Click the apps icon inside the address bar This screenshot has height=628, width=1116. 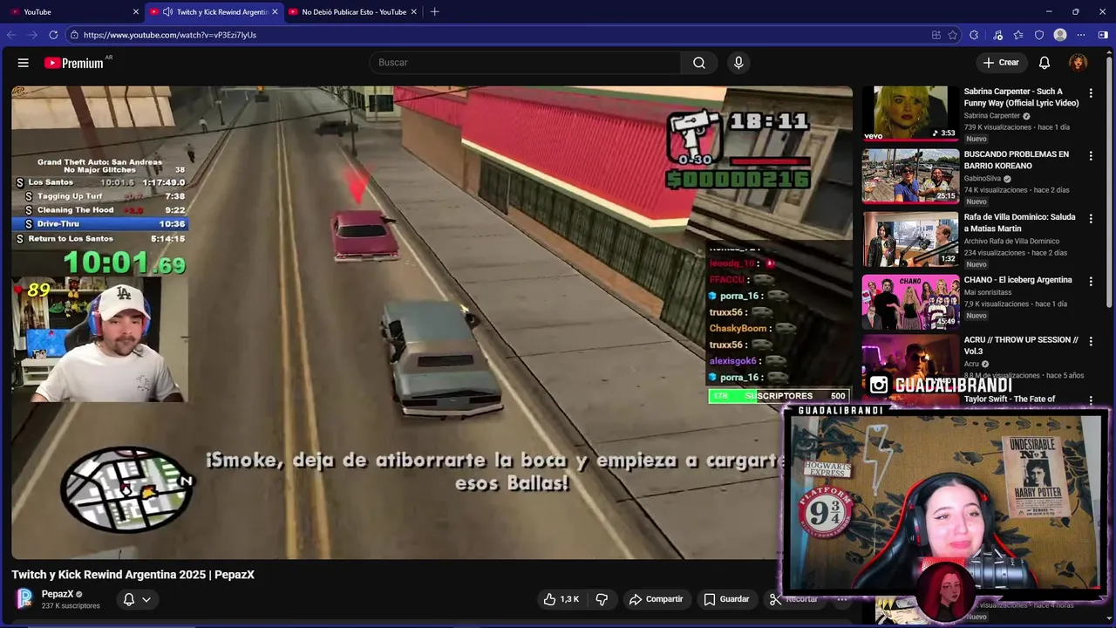point(936,35)
